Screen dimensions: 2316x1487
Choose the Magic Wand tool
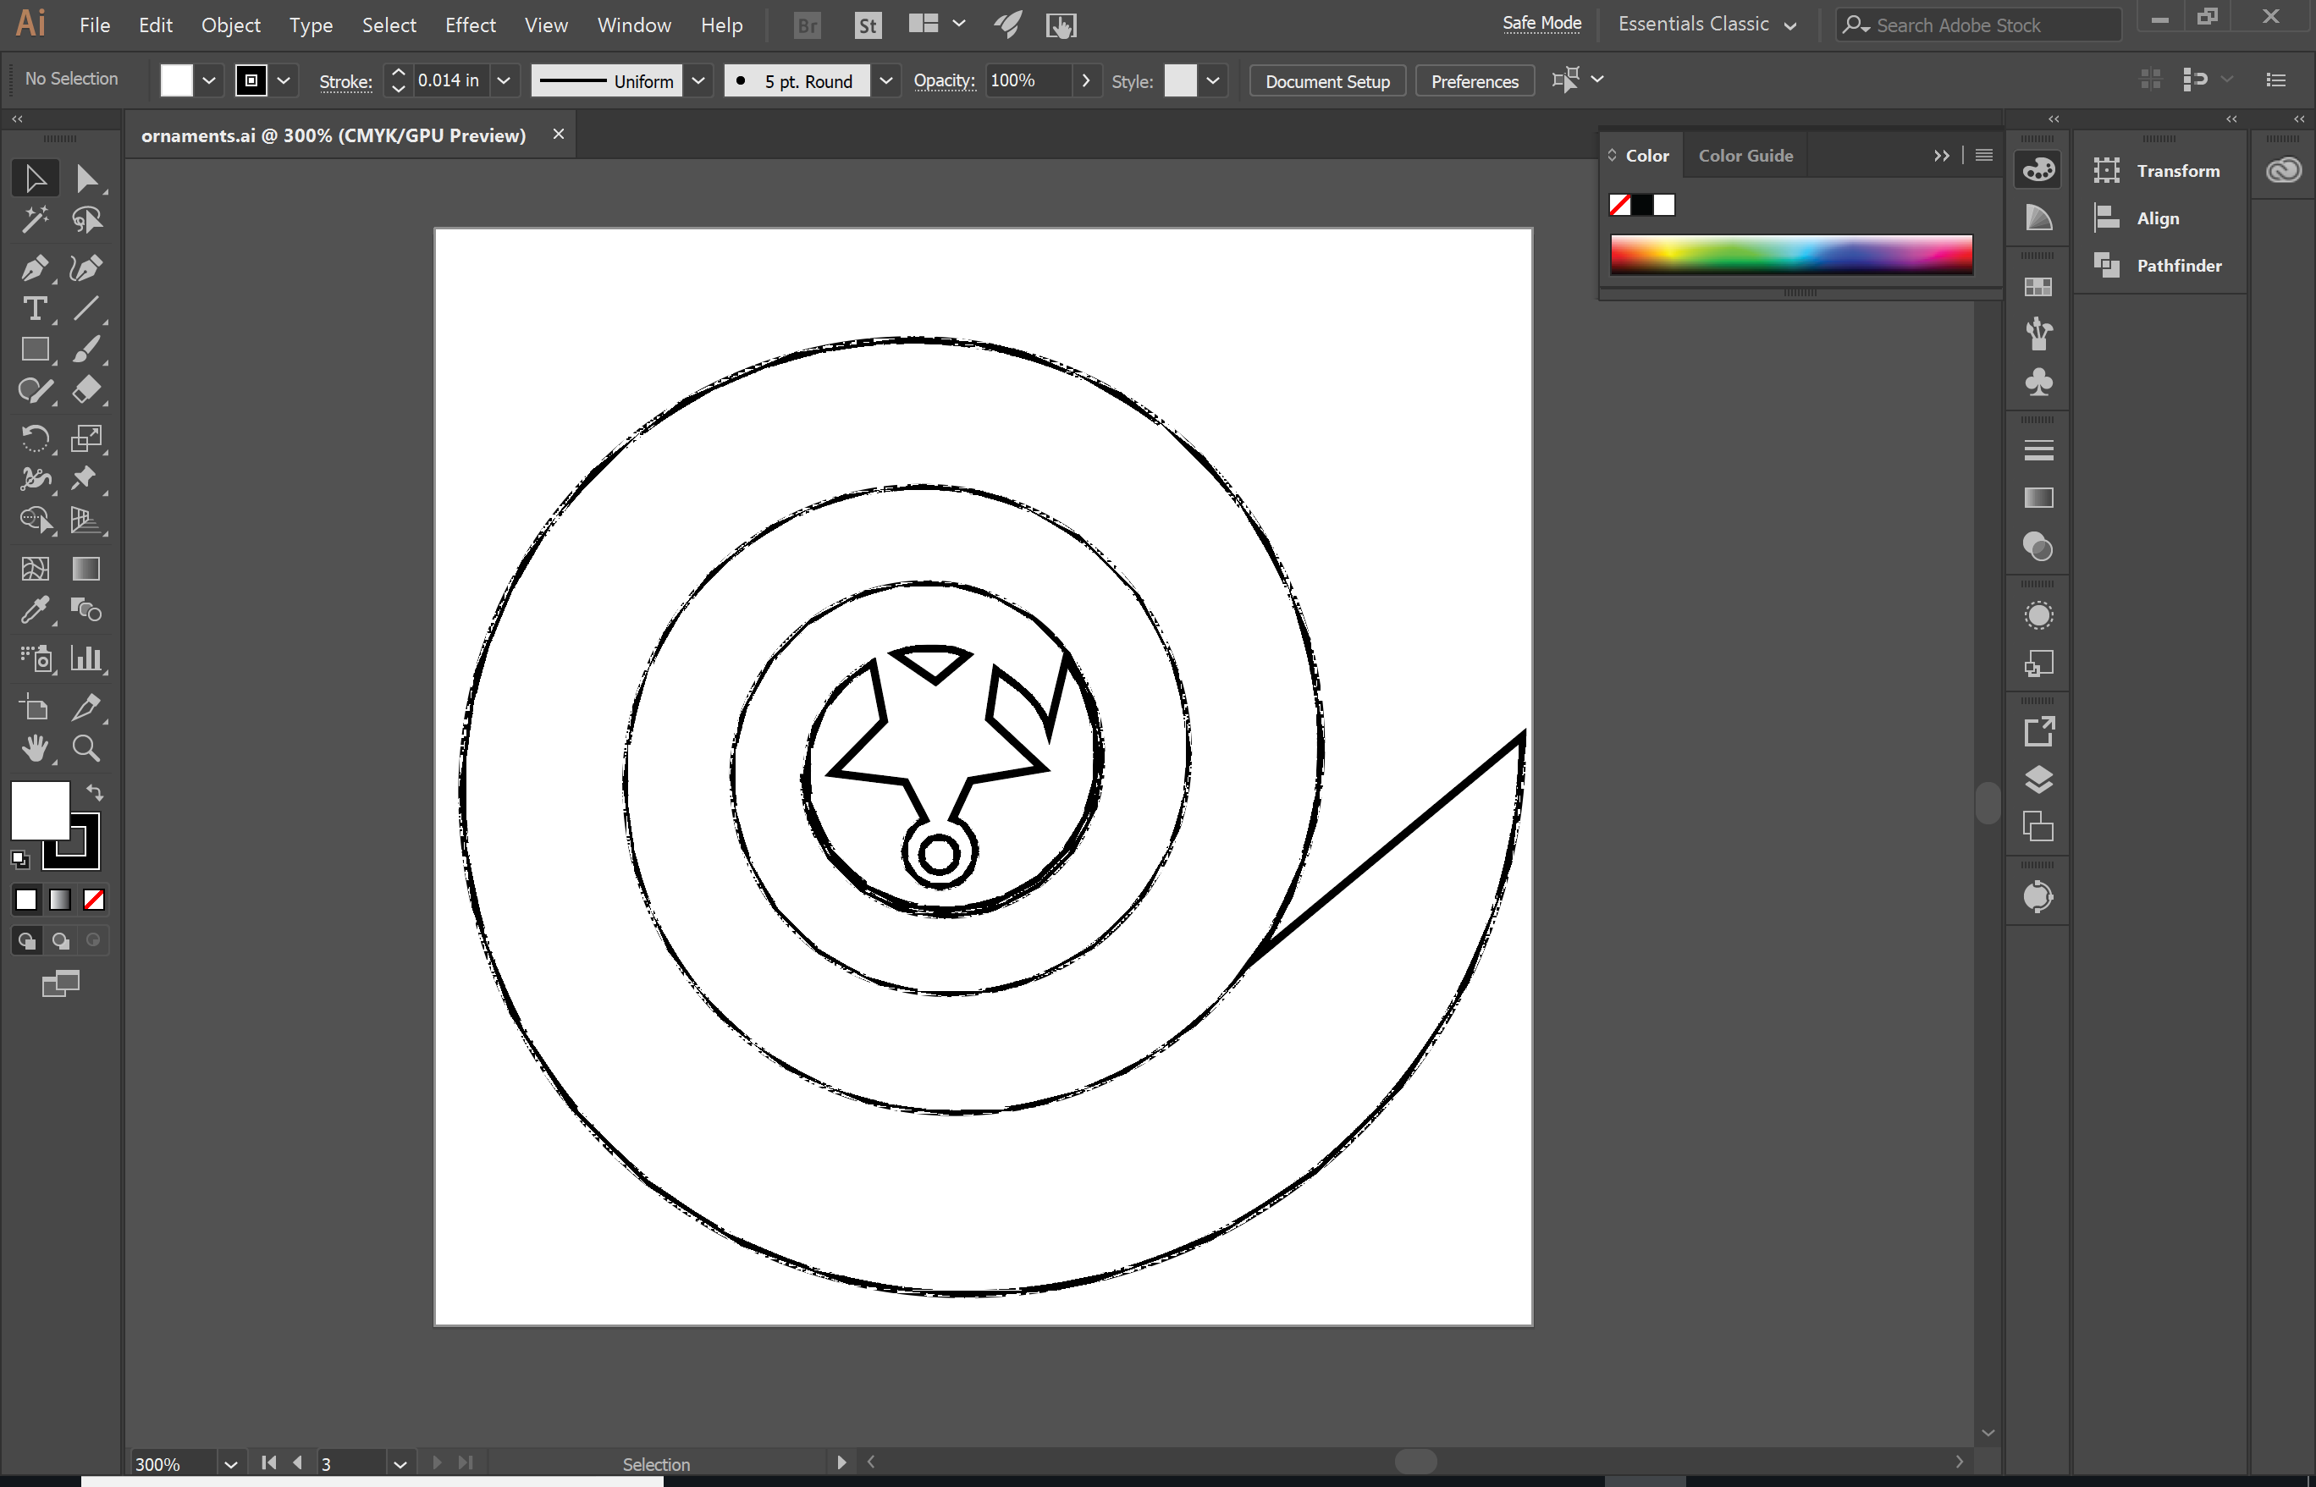[x=35, y=220]
